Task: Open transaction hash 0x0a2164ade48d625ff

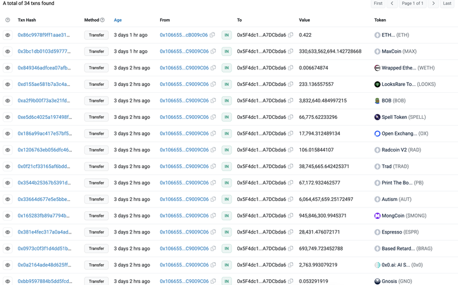Action: (x=44, y=265)
